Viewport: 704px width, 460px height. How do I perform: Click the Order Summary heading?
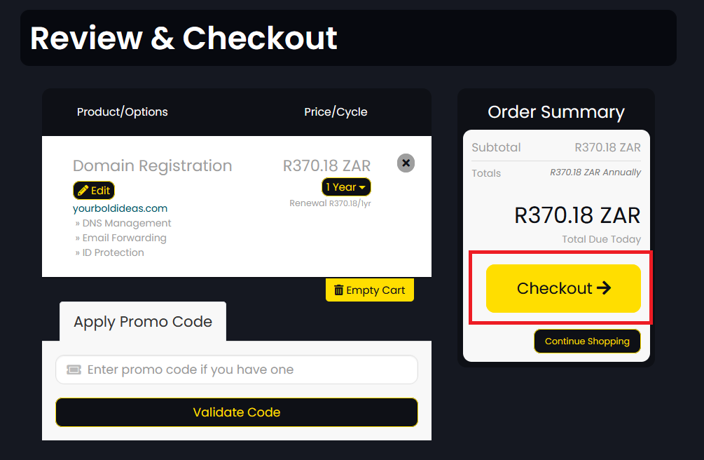[556, 112]
